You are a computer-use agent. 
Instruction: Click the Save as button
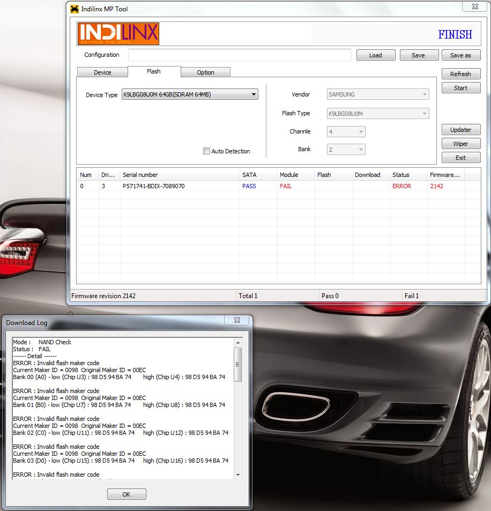pyautogui.click(x=460, y=55)
